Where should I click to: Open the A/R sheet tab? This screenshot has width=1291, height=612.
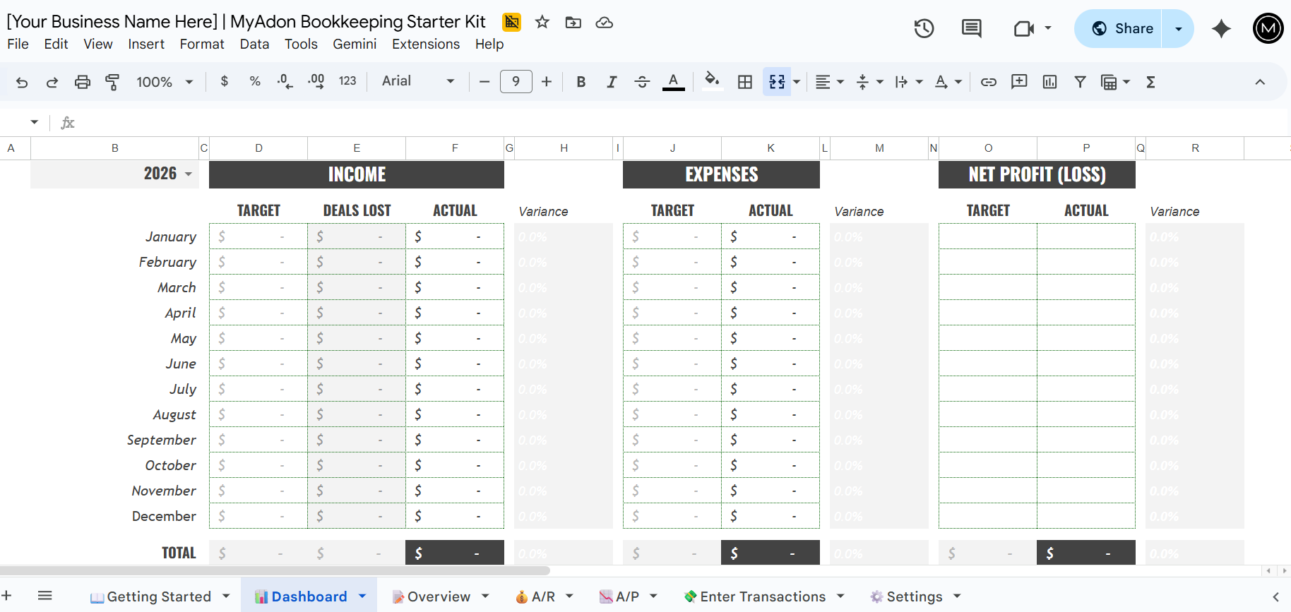(x=542, y=596)
